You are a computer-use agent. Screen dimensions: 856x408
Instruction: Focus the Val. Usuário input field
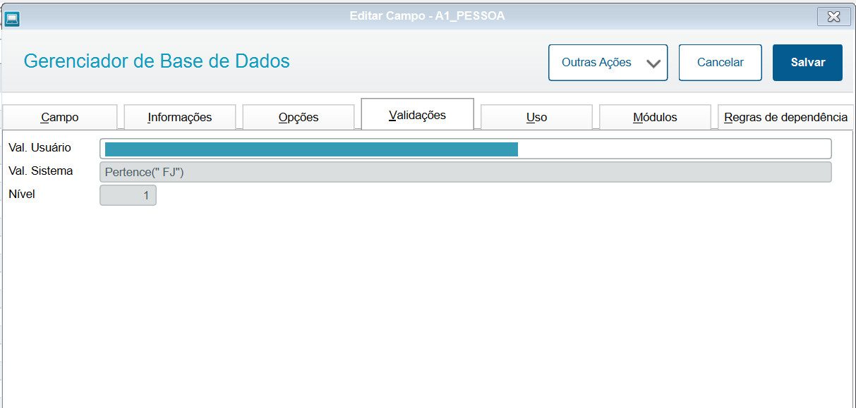(466, 149)
